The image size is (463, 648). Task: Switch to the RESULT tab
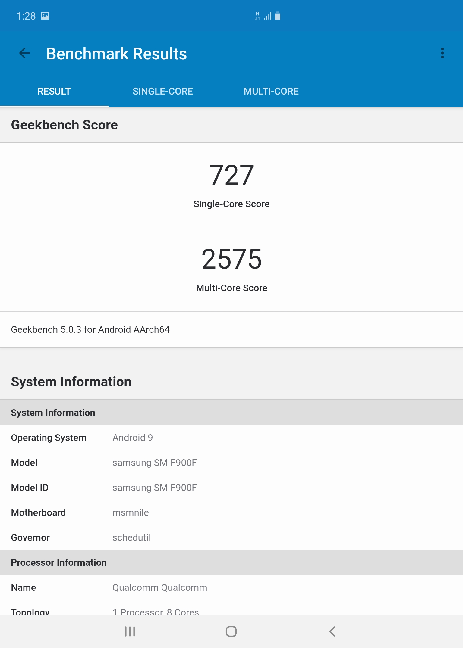point(54,91)
